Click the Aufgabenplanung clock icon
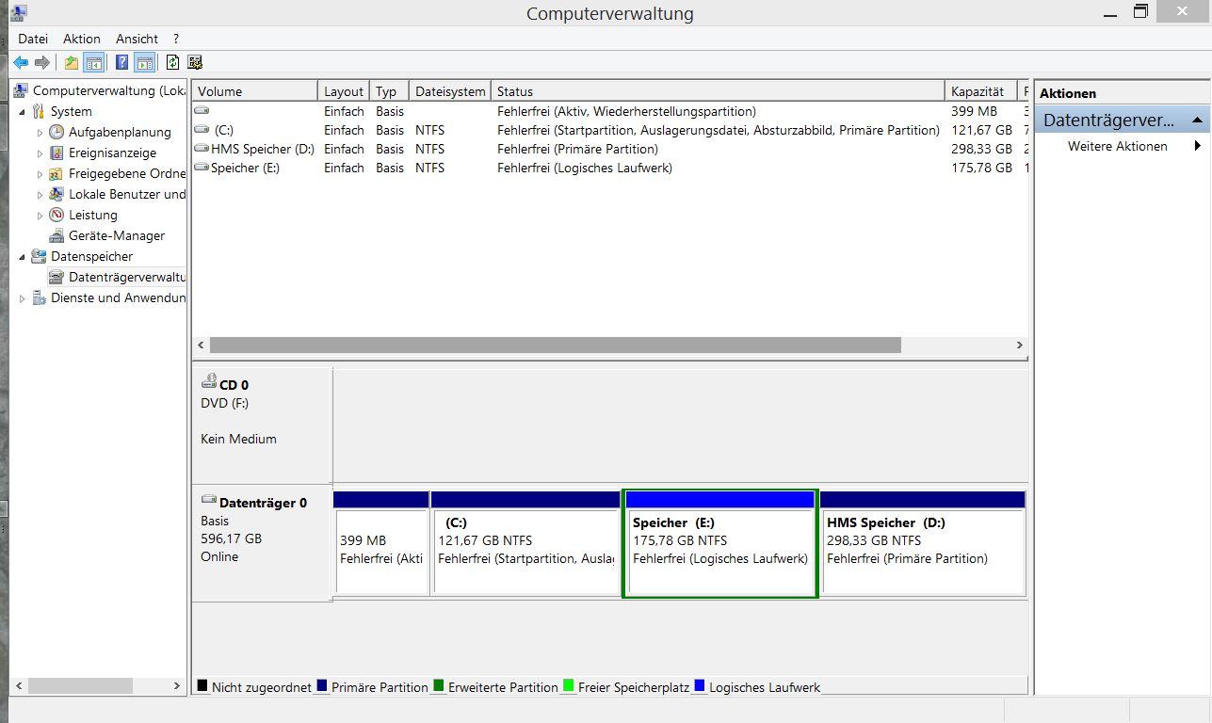 [57, 132]
